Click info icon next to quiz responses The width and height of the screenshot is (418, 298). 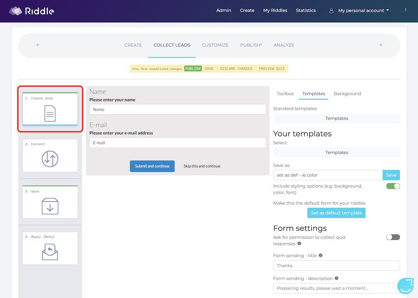click(x=299, y=243)
